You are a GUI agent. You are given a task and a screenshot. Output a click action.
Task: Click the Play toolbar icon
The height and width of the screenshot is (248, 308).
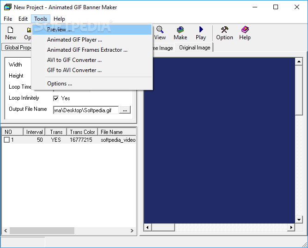[x=201, y=33]
